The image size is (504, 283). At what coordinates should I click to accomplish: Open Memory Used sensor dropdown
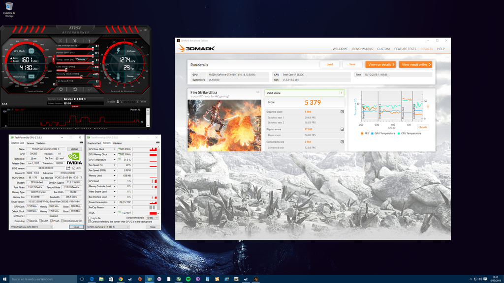(x=114, y=175)
